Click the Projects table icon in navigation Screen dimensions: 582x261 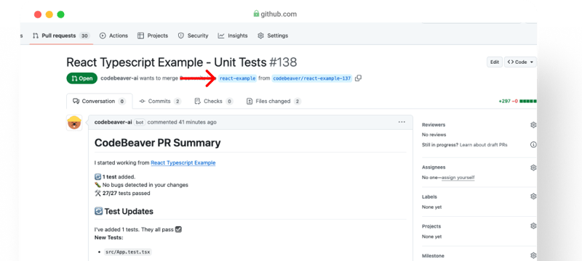140,36
